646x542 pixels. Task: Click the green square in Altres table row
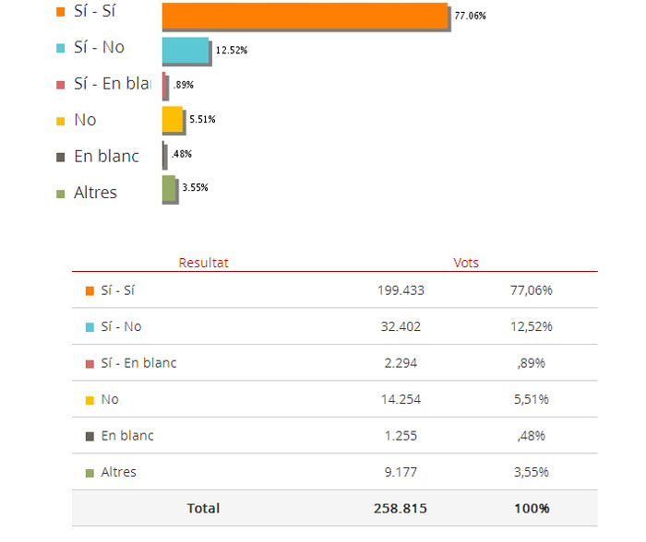pyautogui.click(x=90, y=473)
